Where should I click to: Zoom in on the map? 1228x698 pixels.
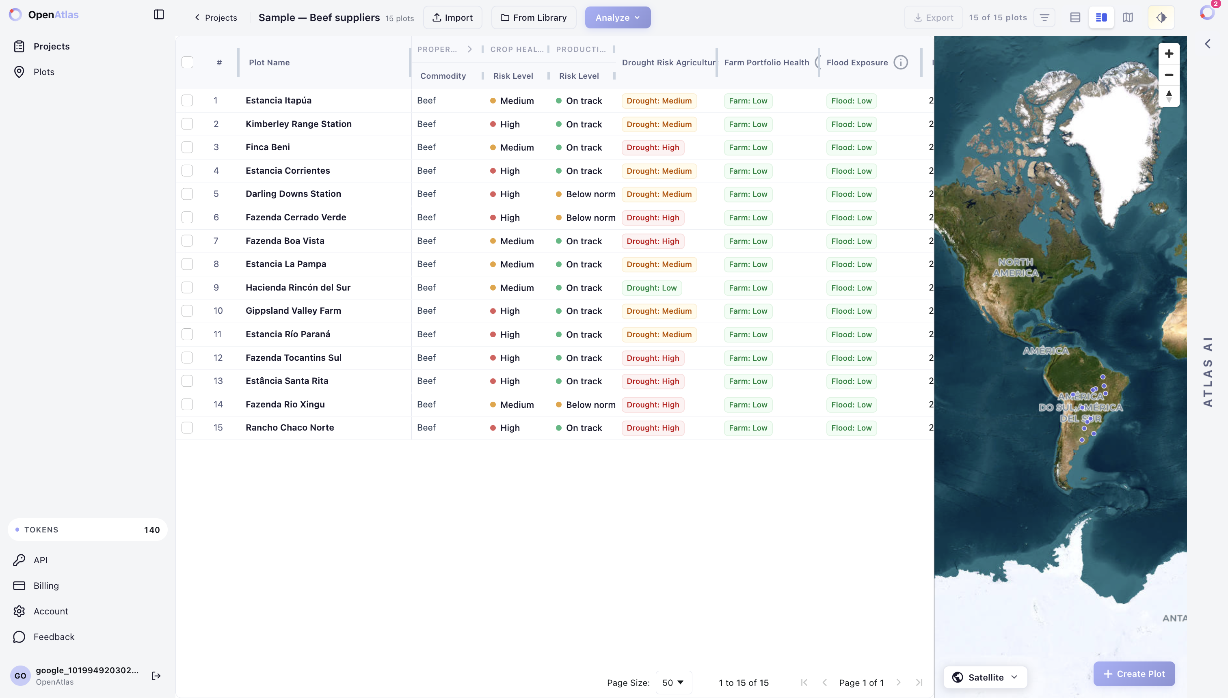[1169, 53]
